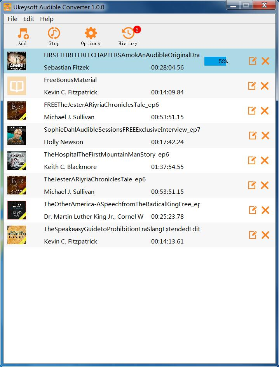Viewport: 279px width, 367px height.
Task: Select TheOtherAmerica title text
Action: [122, 204]
